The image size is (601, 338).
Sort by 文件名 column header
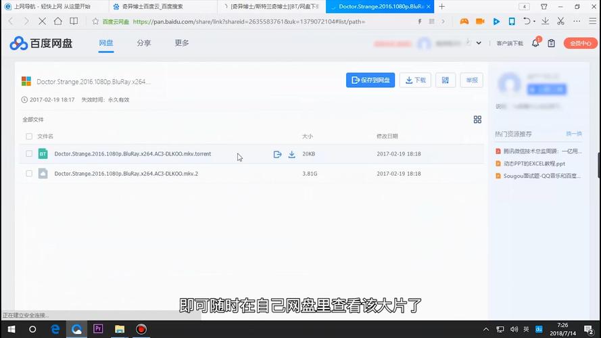[x=45, y=137]
